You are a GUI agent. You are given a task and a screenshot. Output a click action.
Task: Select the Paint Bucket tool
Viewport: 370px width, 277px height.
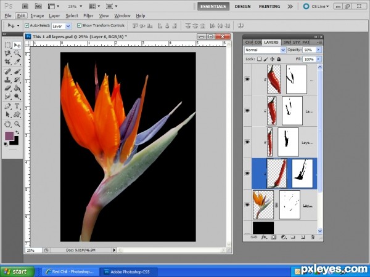(x=17, y=88)
